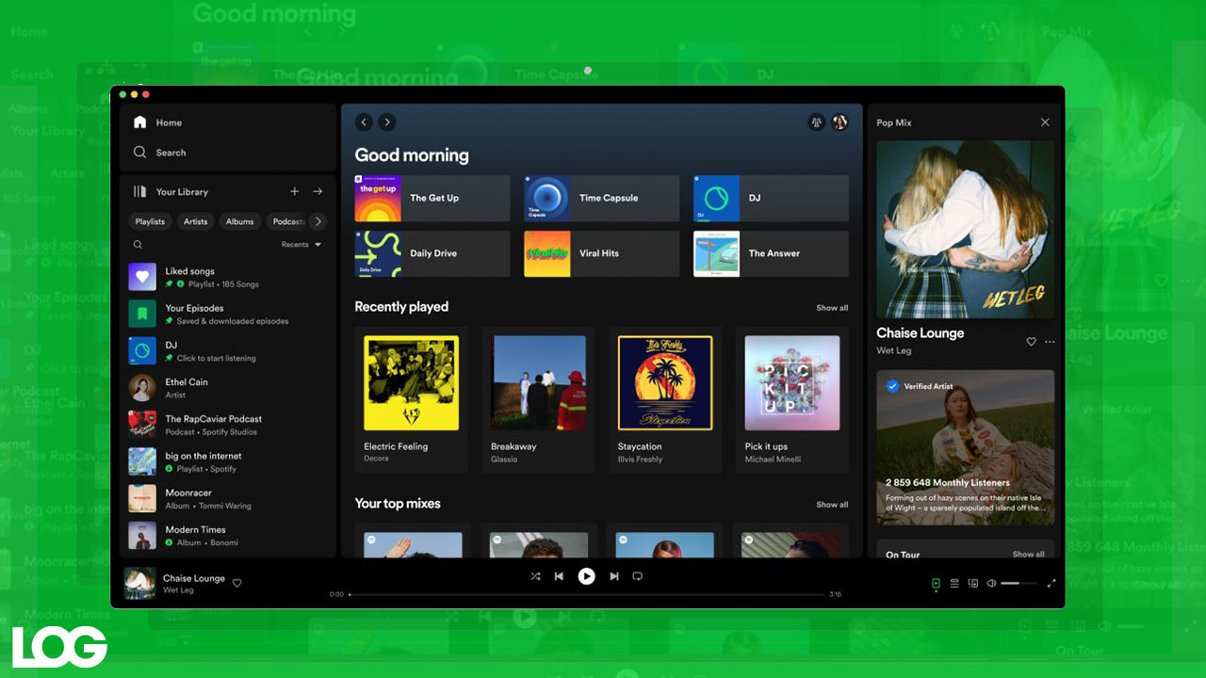Go to Home in sidebar

157,122
